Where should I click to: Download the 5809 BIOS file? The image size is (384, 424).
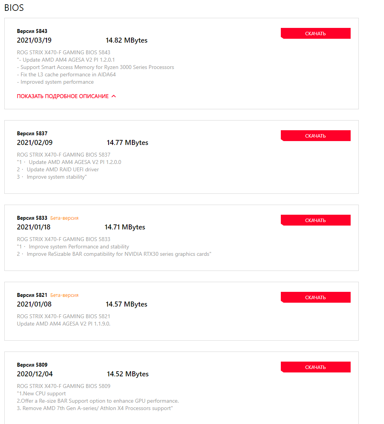coord(315,367)
